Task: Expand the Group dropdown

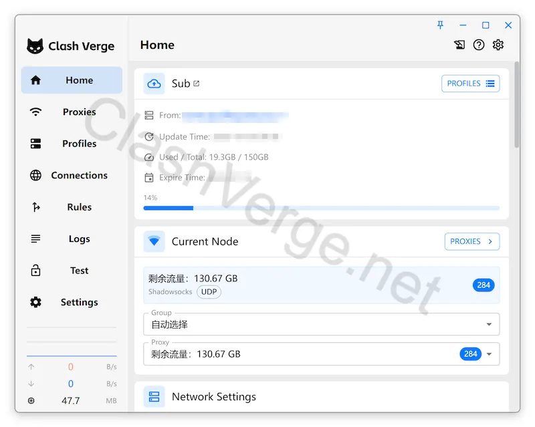Action: click(322, 324)
